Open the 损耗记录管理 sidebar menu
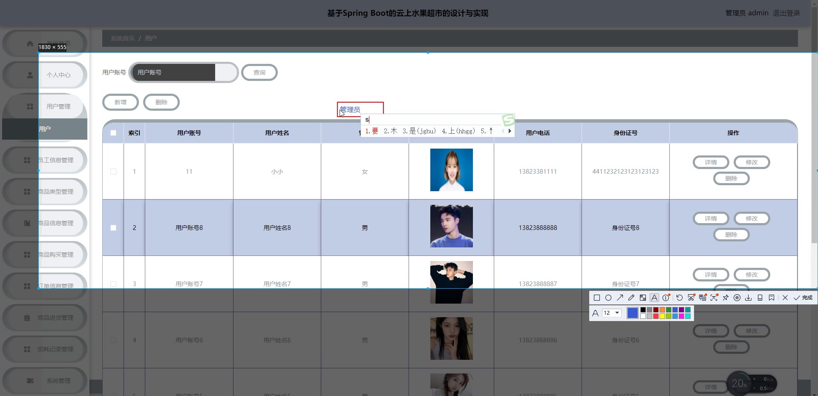818x396 pixels. (x=45, y=349)
